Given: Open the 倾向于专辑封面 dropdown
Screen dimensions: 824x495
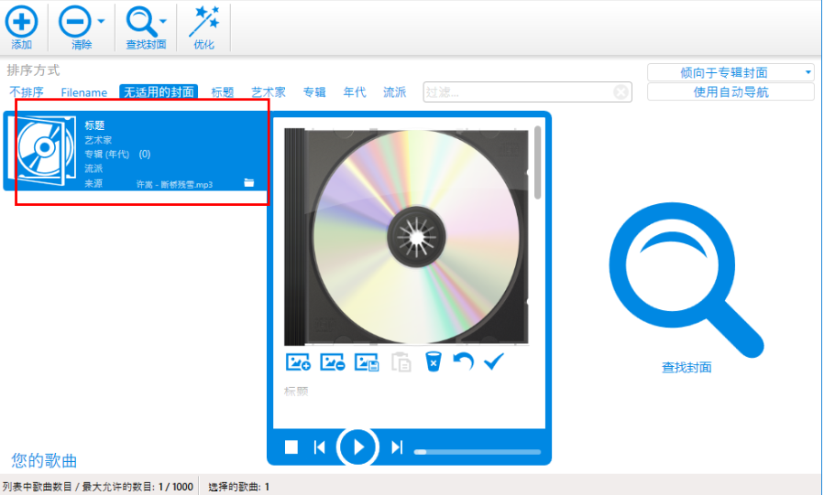Looking at the screenshot, I should click(731, 72).
